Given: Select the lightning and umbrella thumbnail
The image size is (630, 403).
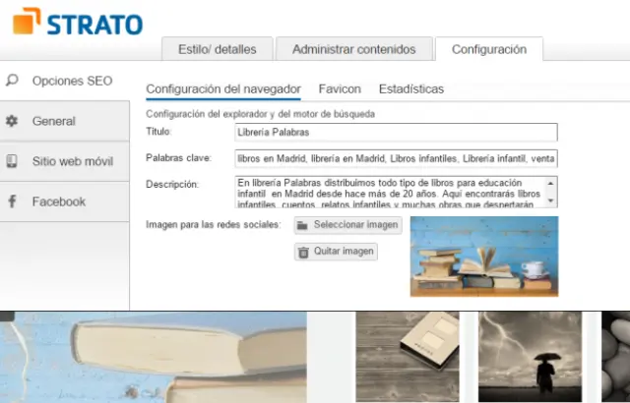Looking at the screenshot, I should click(x=530, y=357).
